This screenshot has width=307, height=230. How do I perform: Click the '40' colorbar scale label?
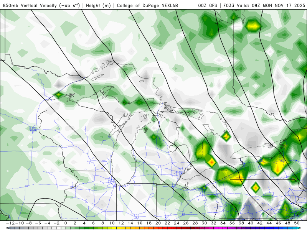pos(251,223)
